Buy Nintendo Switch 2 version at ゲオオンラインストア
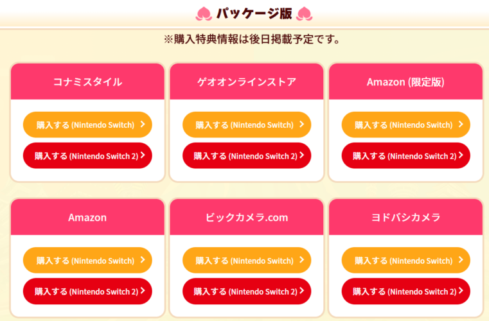Image resolution: width=489 pixels, height=321 pixels. [x=247, y=155]
